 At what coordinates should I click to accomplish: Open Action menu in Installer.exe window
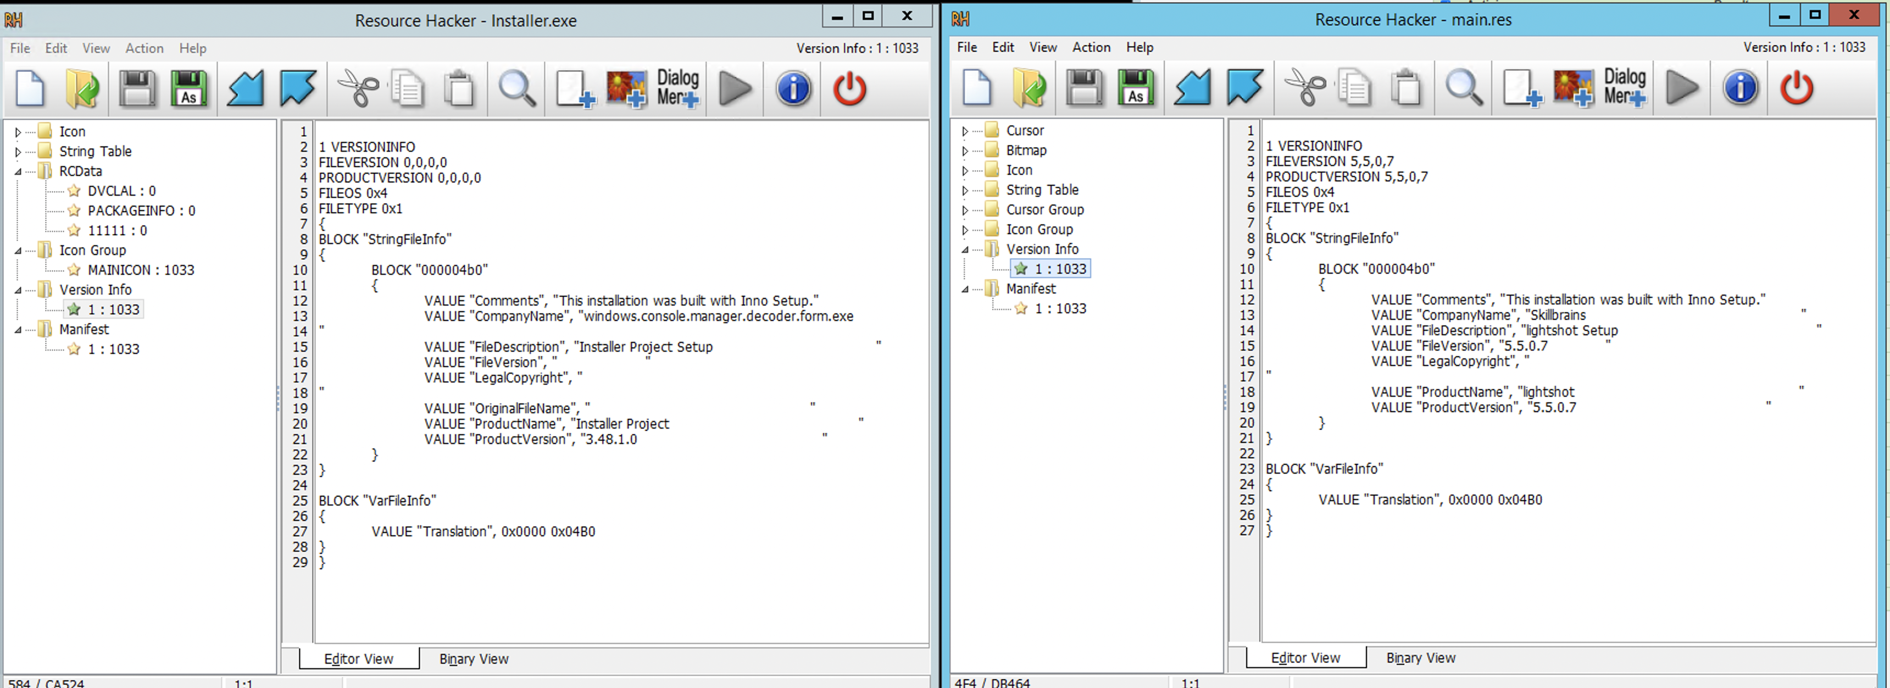point(144,48)
